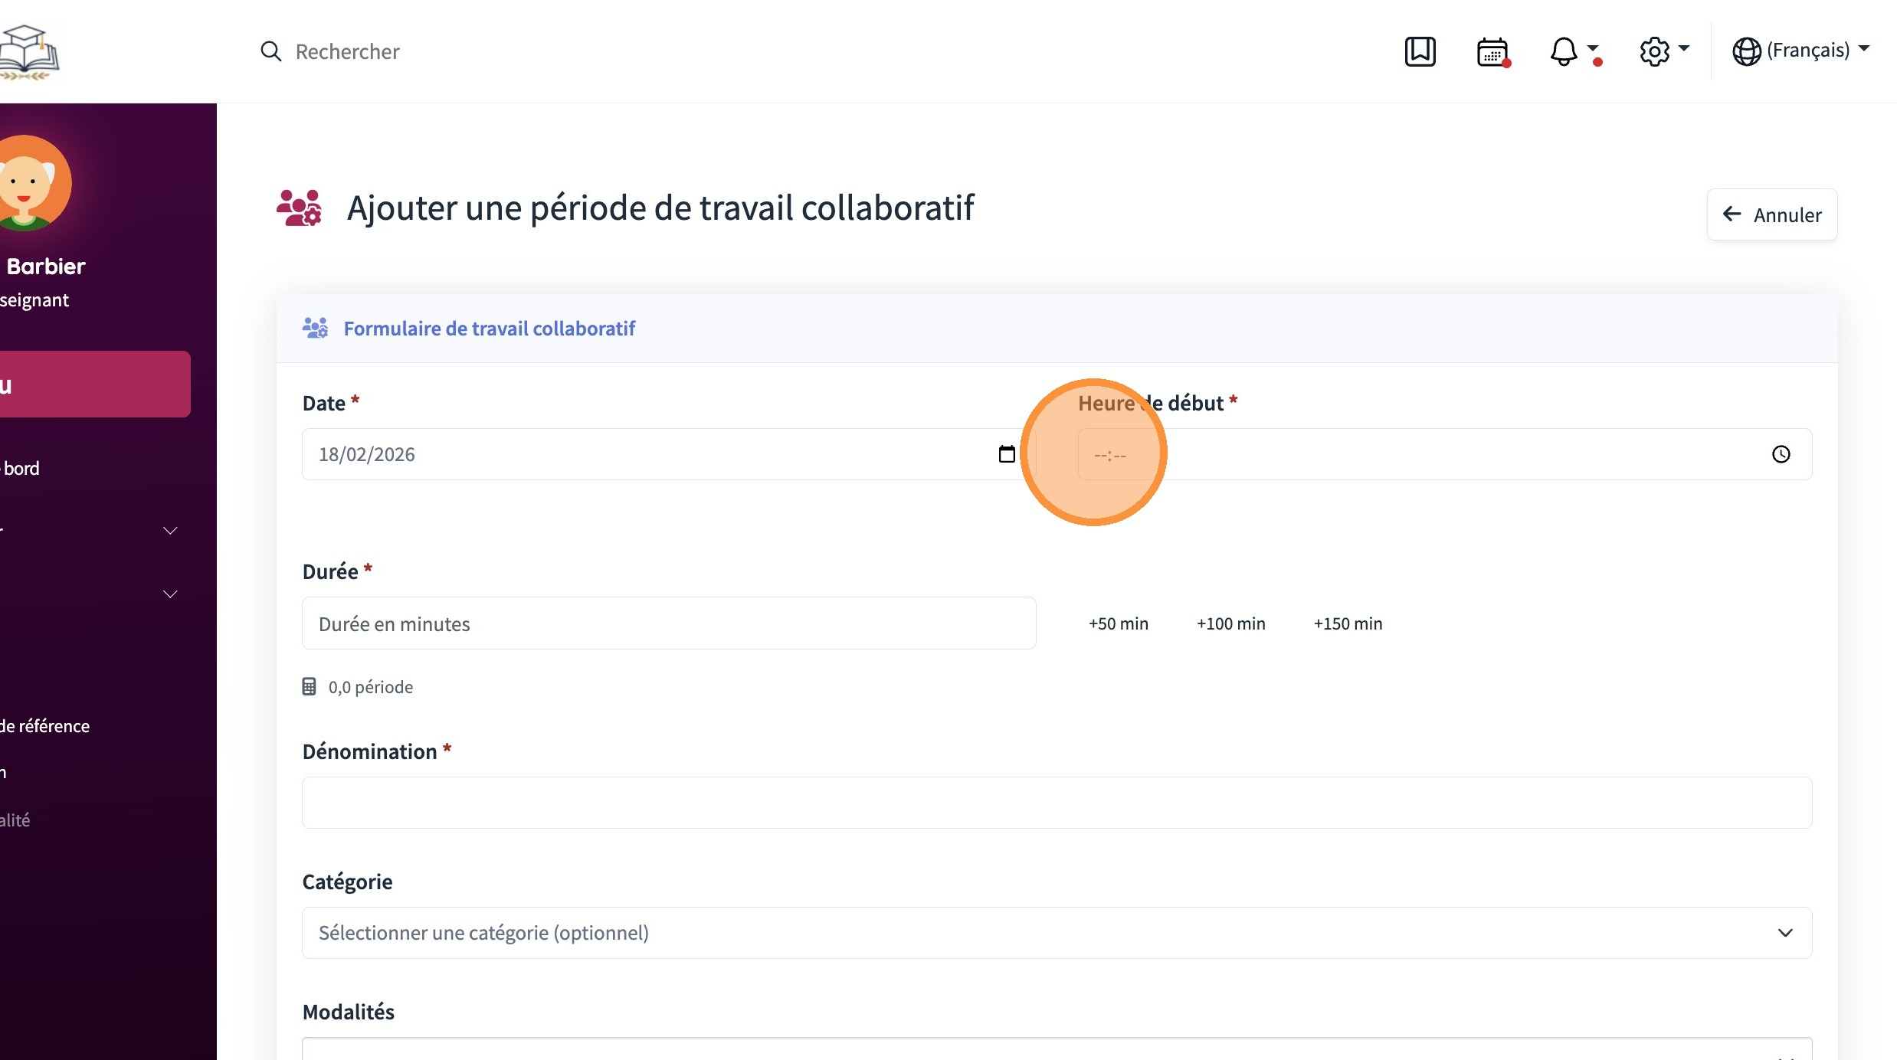Add +50 min to duration

[x=1118, y=623]
